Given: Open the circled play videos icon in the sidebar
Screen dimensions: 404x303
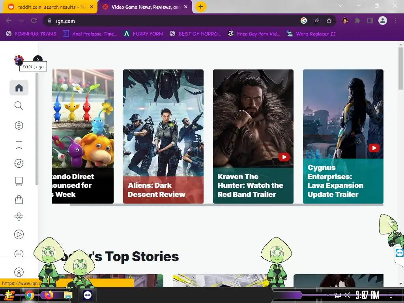Looking at the screenshot, I should click(x=19, y=234).
